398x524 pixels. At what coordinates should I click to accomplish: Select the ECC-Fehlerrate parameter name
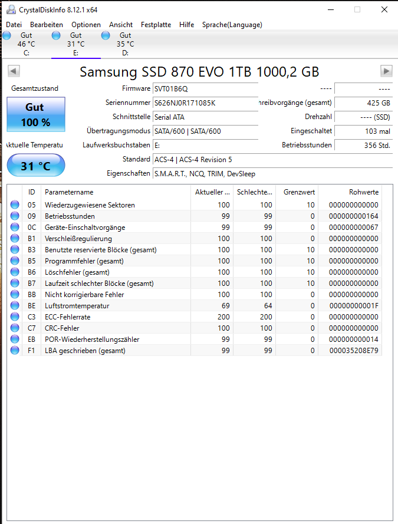[x=67, y=317]
